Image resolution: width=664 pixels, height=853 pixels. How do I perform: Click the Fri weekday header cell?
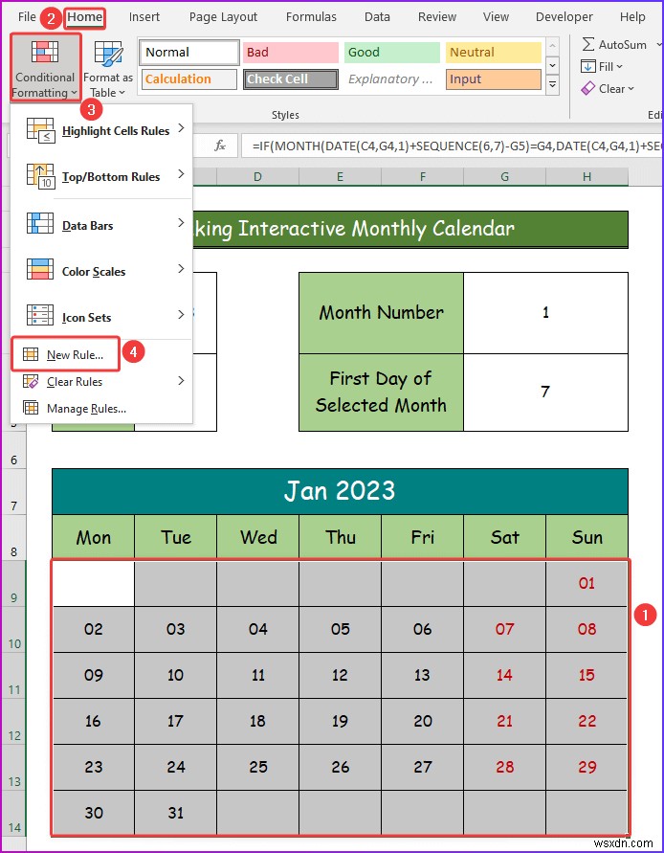coord(423,537)
